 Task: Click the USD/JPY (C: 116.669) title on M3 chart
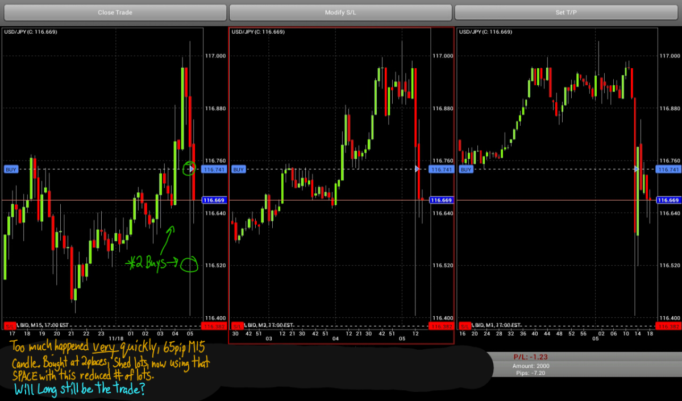pos(258,32)
